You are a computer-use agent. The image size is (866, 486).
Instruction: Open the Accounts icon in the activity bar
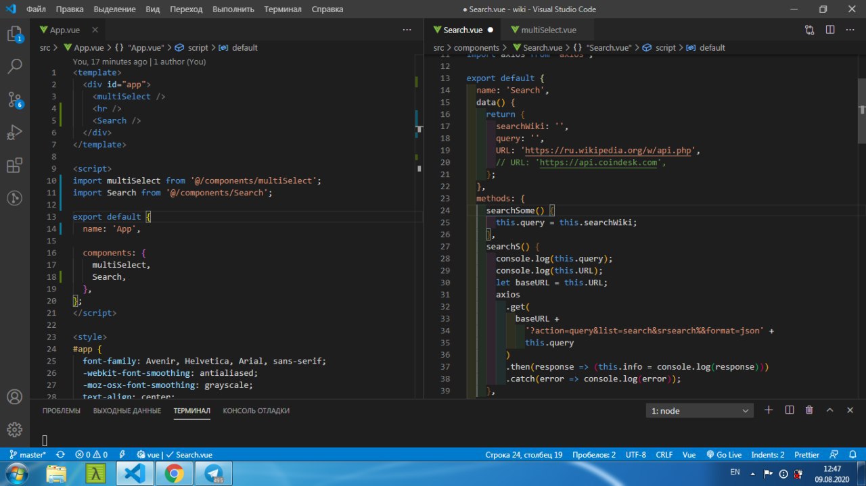coord(14,397)
